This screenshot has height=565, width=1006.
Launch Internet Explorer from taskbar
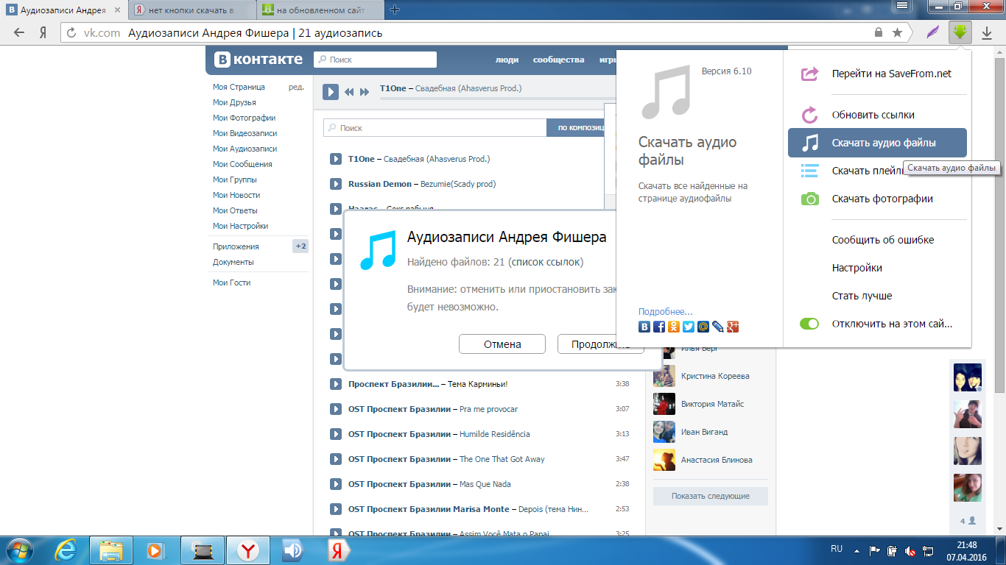[67, 550]
